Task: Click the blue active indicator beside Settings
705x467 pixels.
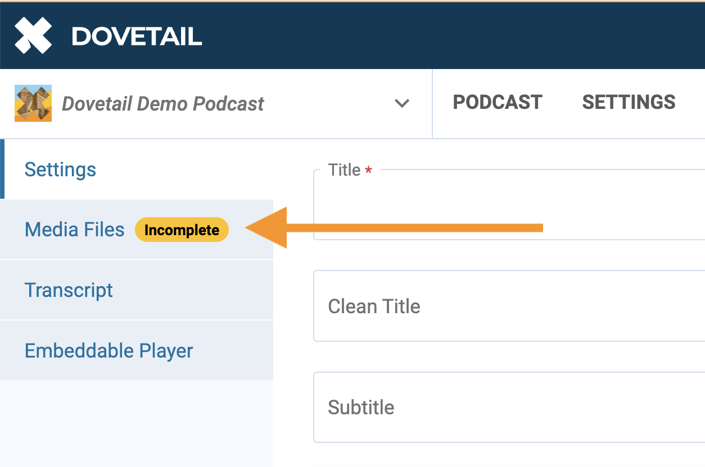Action: coord(2,170)
